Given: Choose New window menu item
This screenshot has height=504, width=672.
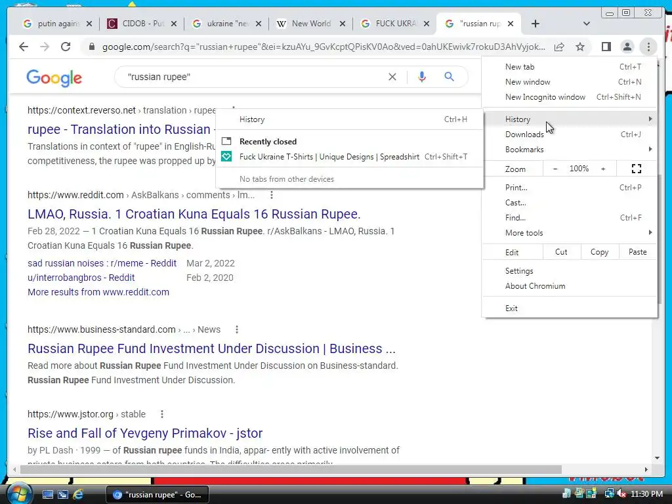Looking at the screenshot, I should 569,82.
